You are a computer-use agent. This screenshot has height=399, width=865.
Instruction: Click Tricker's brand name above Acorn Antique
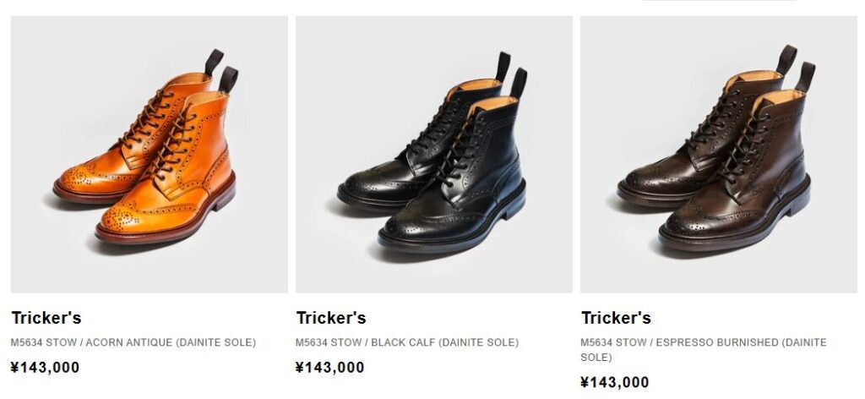(46, 319)
